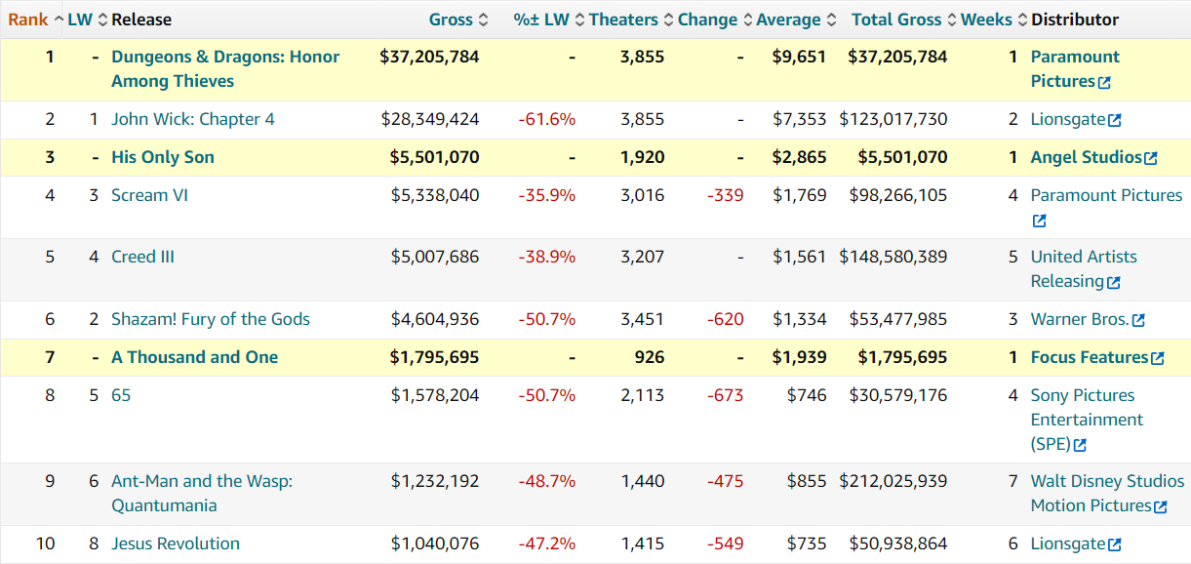Open Shazam! Fury of the Gods link
Screen dimensions: 1191x564
click(211, 319)
